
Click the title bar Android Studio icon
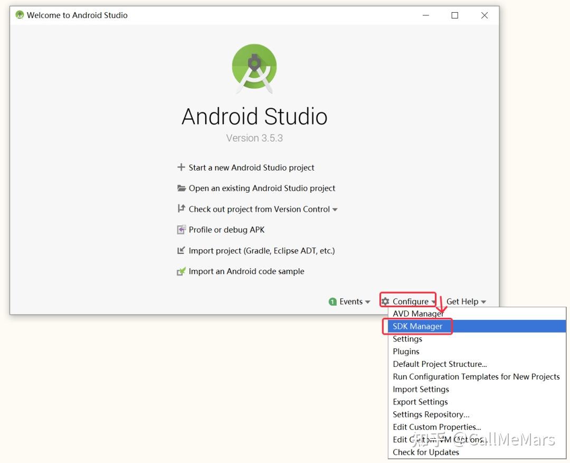pos(20,15)
